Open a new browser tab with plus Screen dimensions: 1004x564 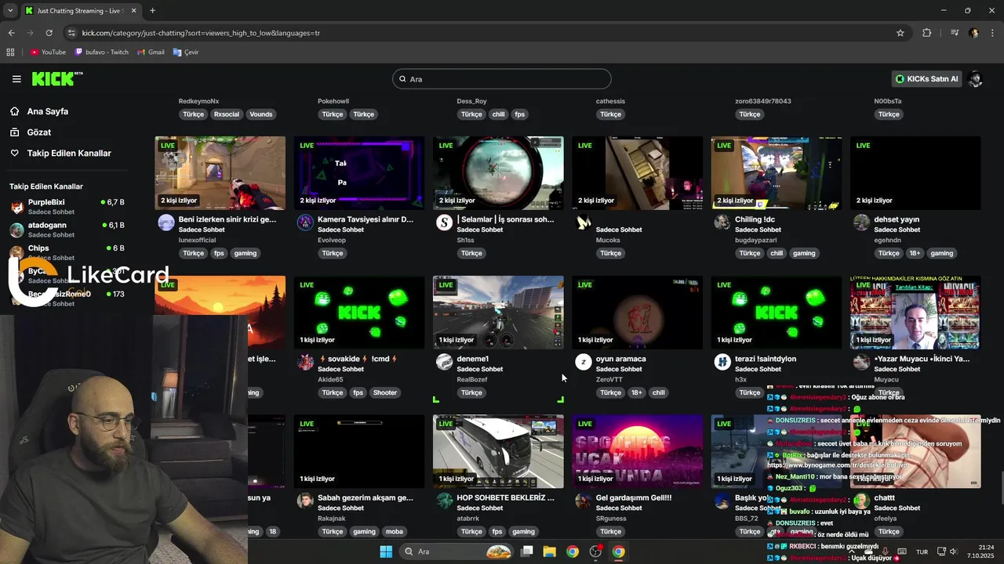click(x=152, y=11)
